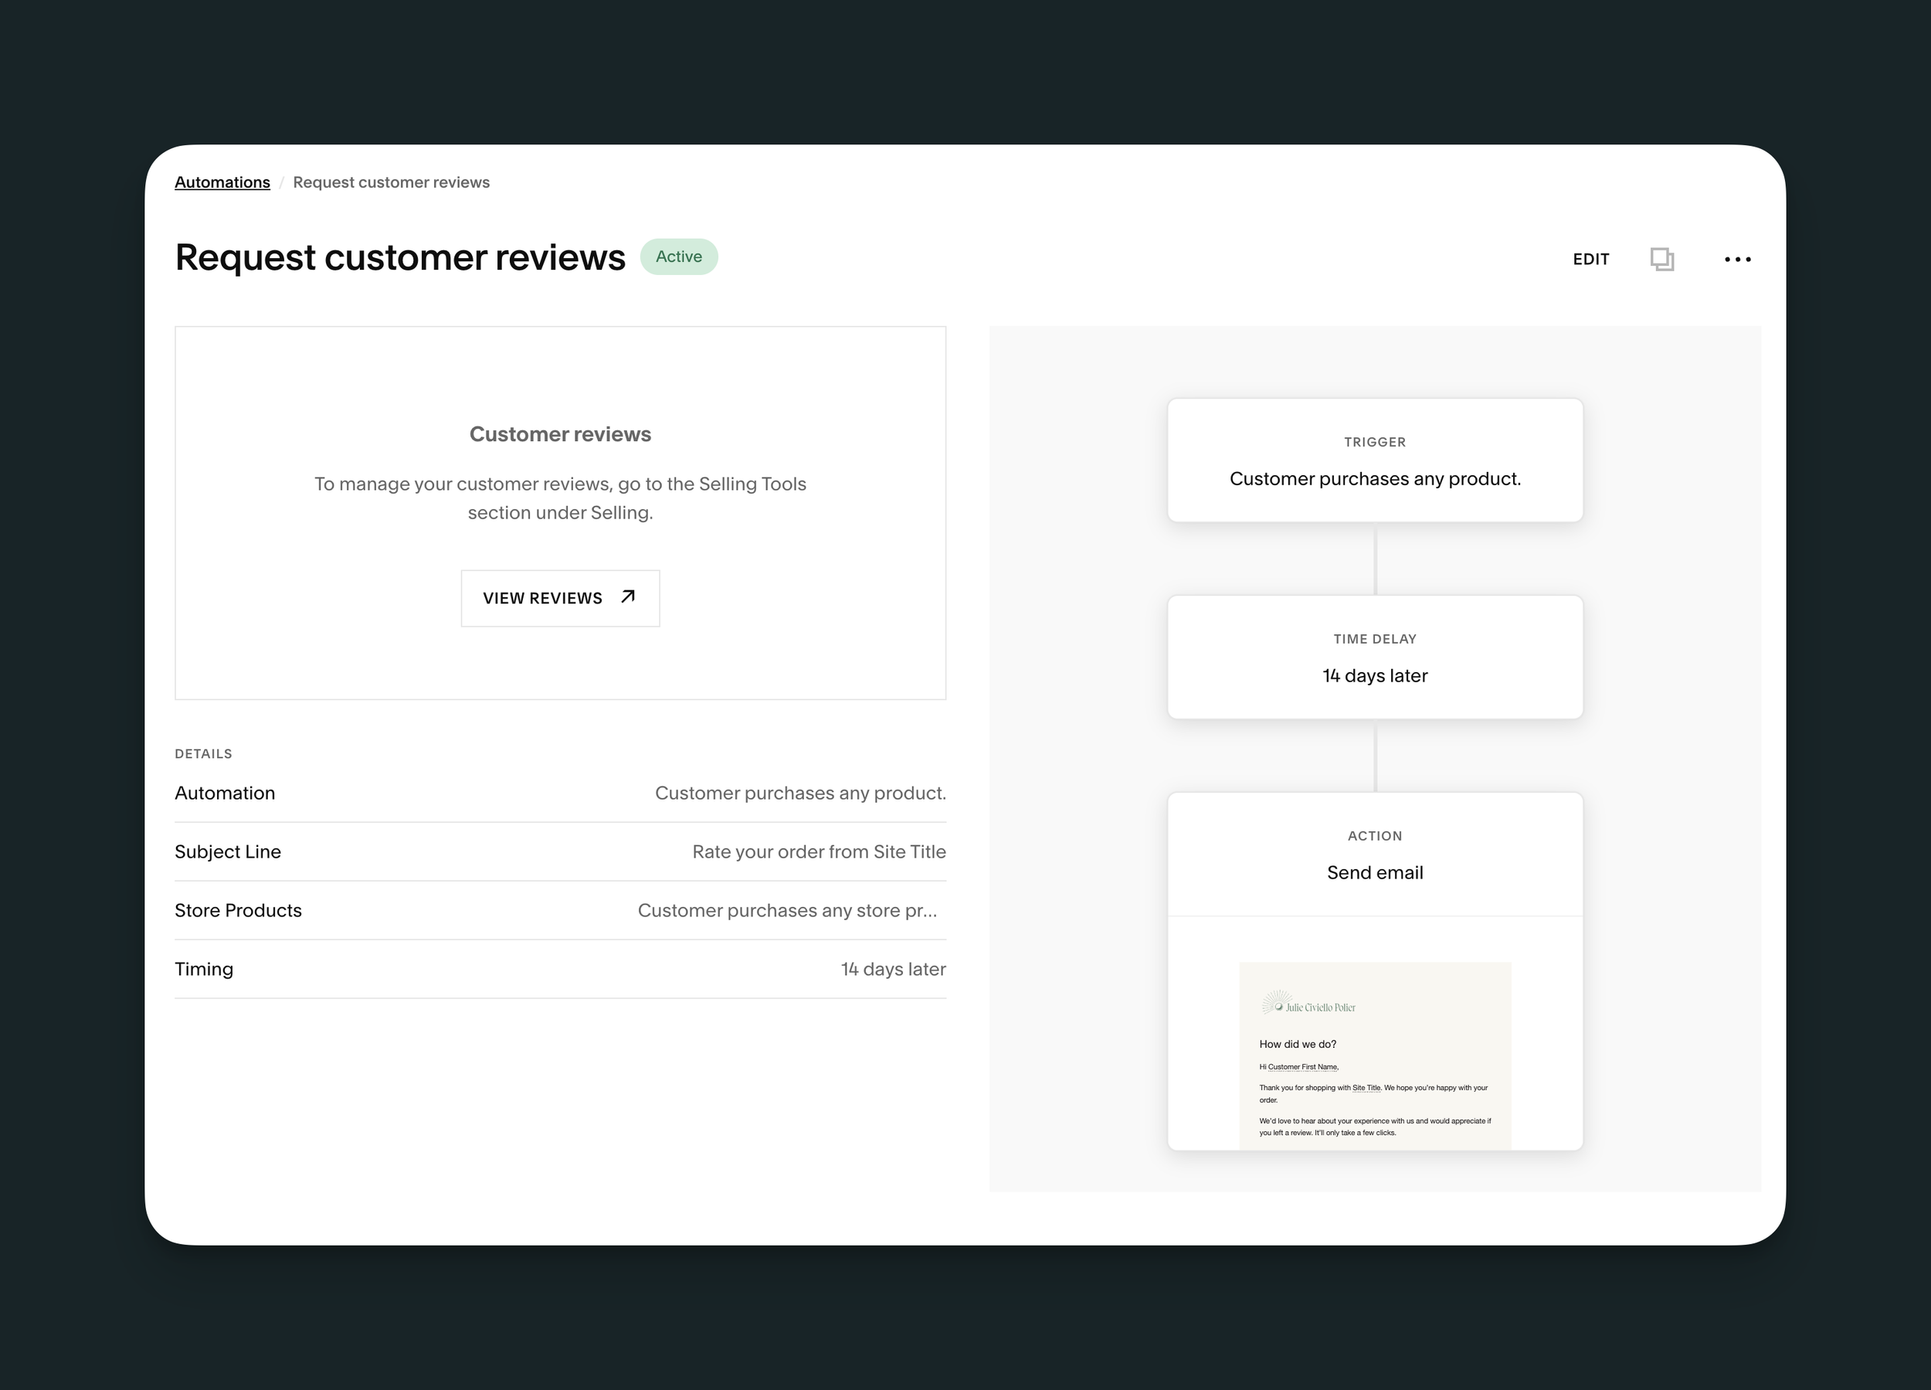The image size is (1931, 1390).
Task: Click the Automation details row
Action: tap(559, 793)
